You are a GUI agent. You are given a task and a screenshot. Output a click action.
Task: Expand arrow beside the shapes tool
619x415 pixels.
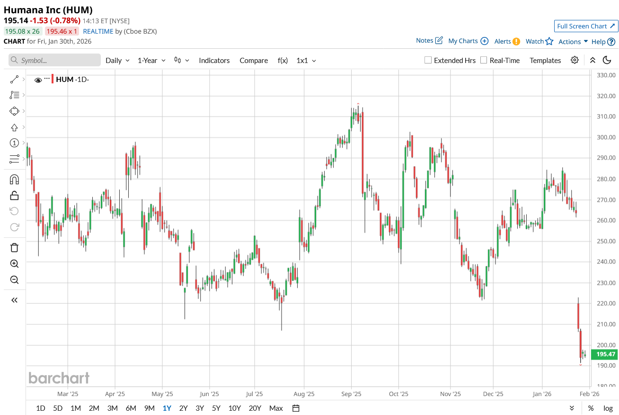pyautogui.click(x=24, y=111)
